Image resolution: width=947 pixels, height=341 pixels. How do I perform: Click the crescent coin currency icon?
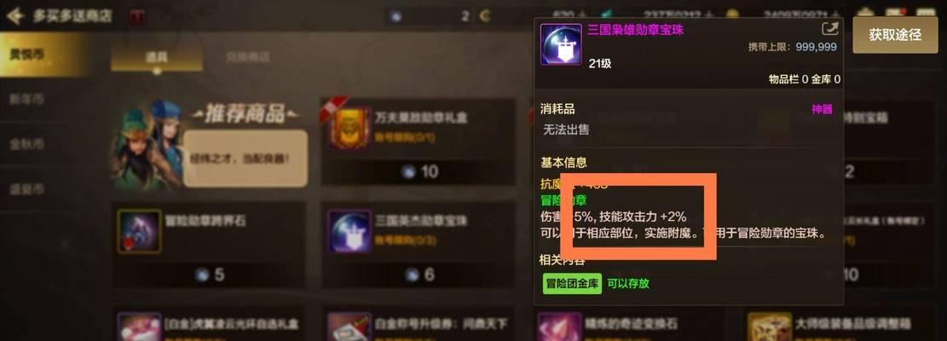[485, 16]
